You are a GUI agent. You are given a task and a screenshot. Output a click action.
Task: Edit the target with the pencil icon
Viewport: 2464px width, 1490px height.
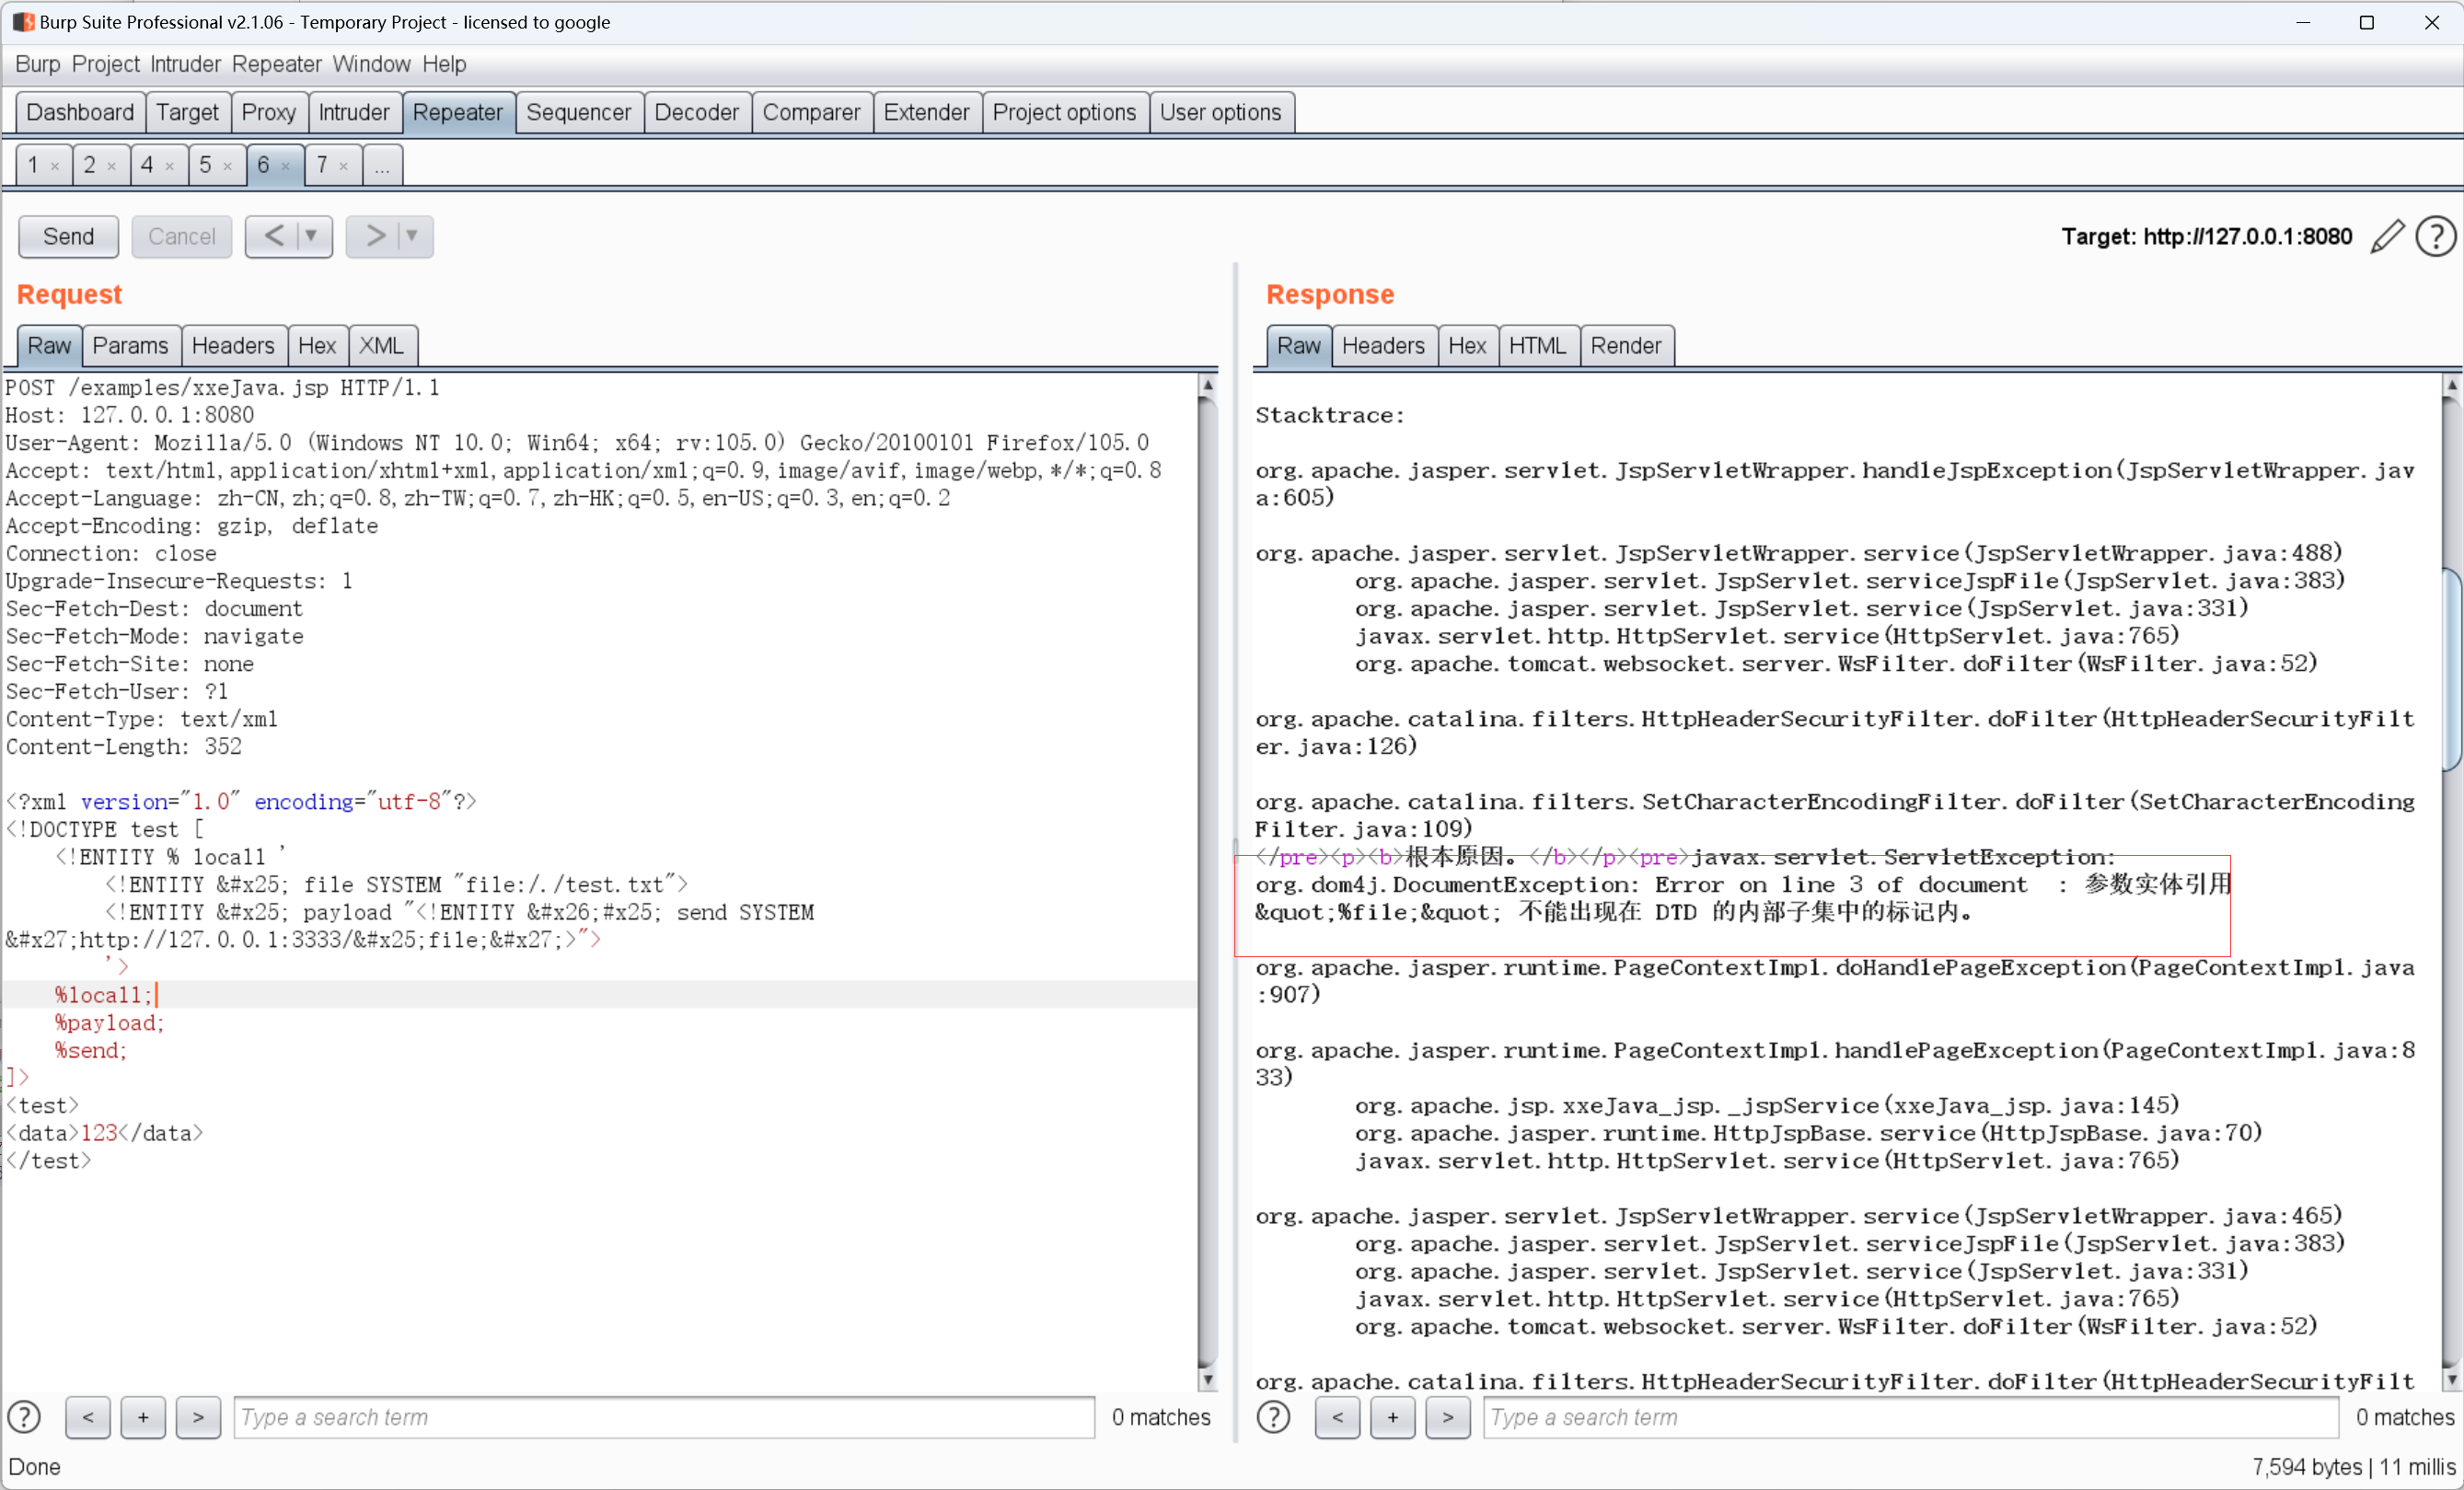2387,237
